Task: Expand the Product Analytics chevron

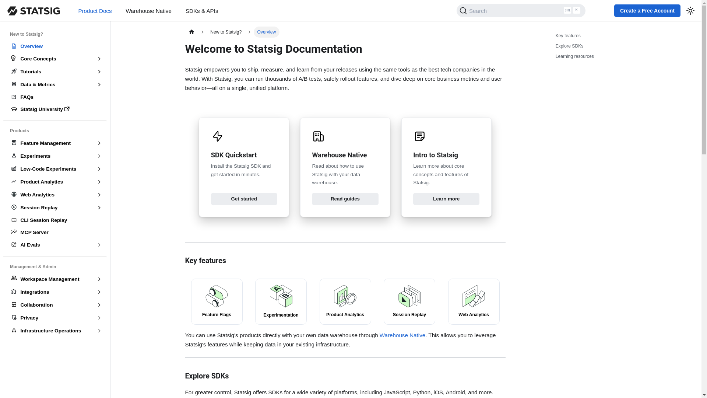Action: click(x=99, y=182)
